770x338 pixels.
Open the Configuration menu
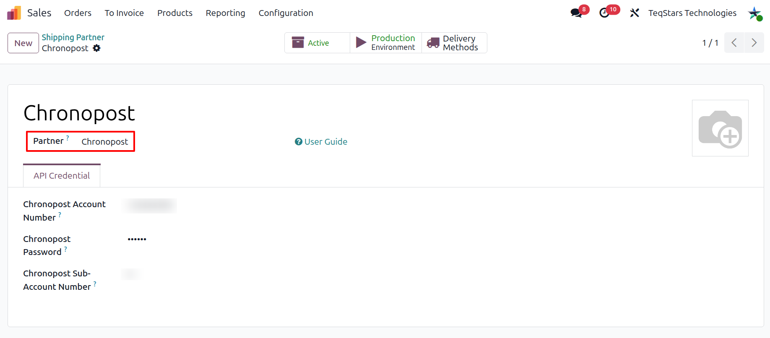pos(286,13)
